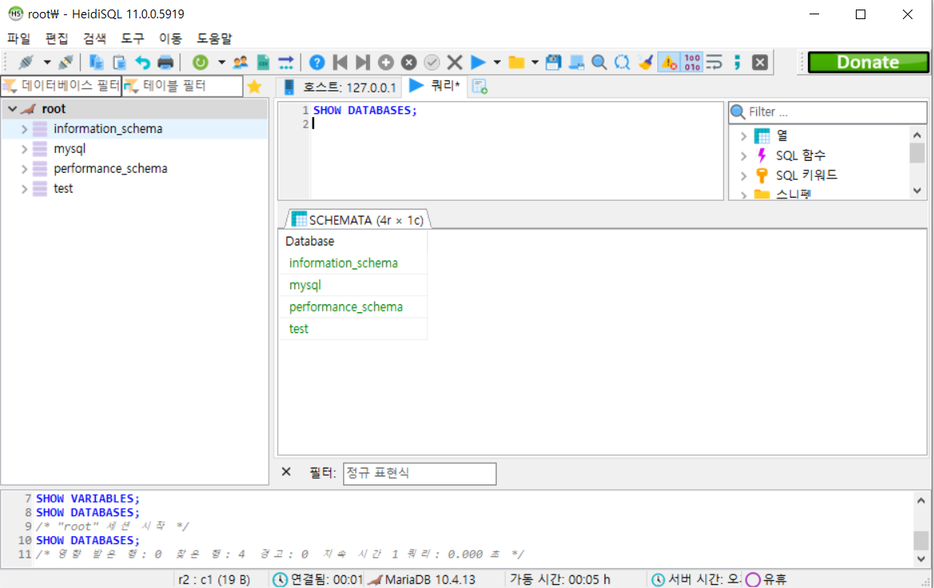Collapse the root session tree node
Screen dimensions: 934x588
pos(12,109)
